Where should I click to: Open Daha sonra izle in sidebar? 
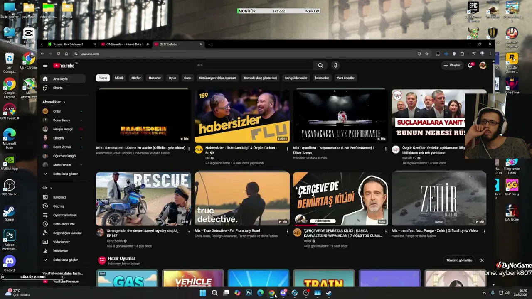coord(63,224)
